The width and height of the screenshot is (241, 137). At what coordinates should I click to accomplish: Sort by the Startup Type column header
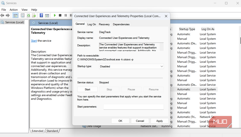(x=187, y=29)
